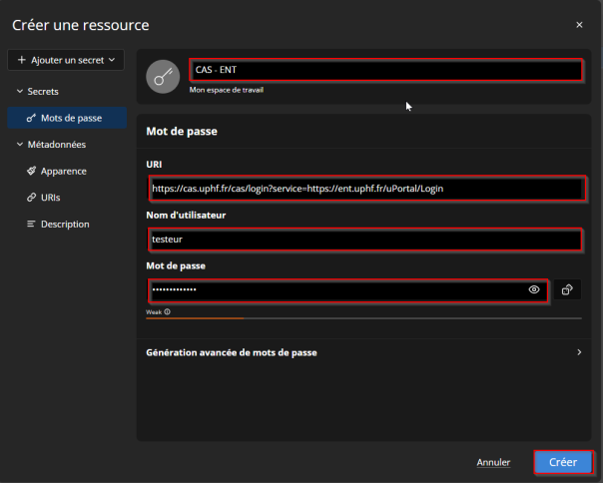This screenshot has width=603, height=483.
Task: Click the Nom d'utilisateur field
Action: click(364, 240)
